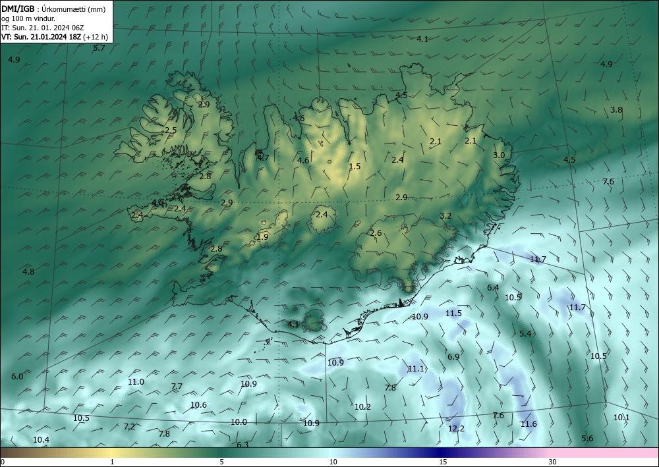Image resolution: width=659 pixels, height=467 pixels.
Task: Click the 6.9 value in the southeast sea
Action: [453, 356]
